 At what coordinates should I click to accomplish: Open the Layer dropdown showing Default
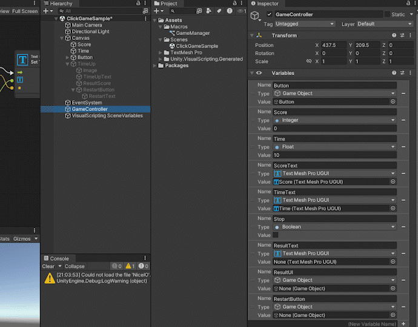pyautogui.click(x=385, y=24)
